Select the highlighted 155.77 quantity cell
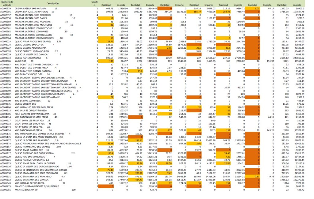The image size is (314, 199). pos(195,11)
